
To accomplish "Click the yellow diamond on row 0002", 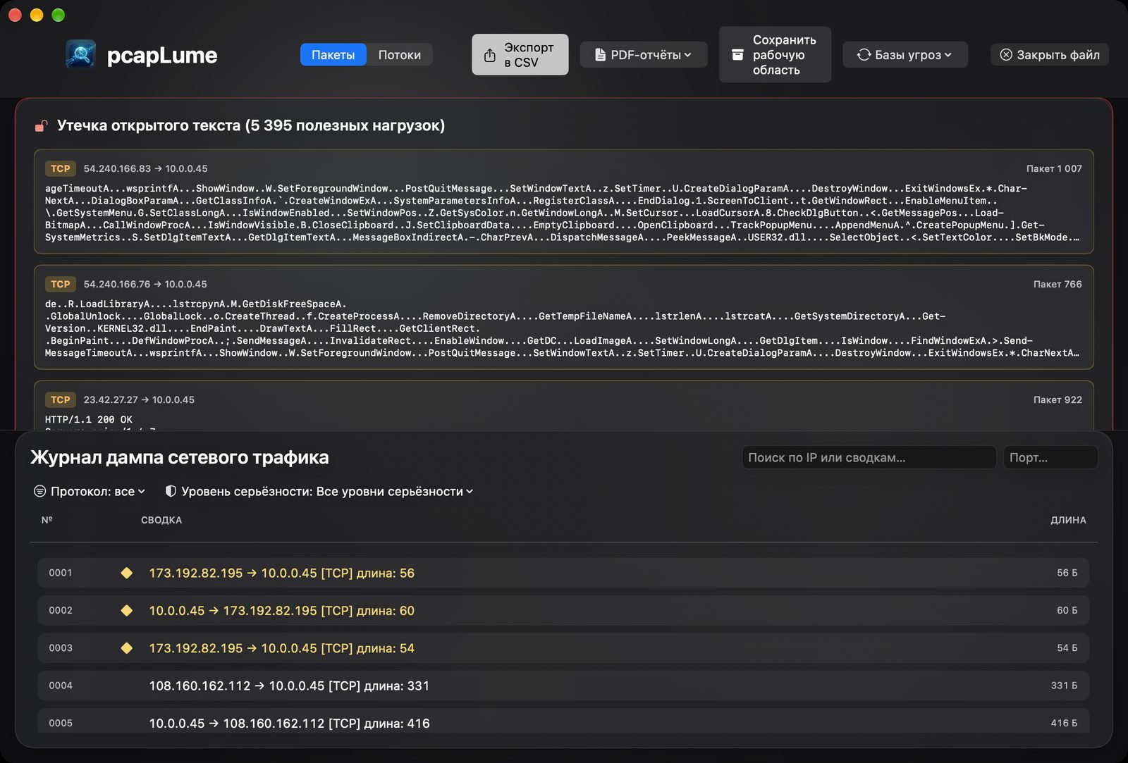I will click(x=127, y=610).
